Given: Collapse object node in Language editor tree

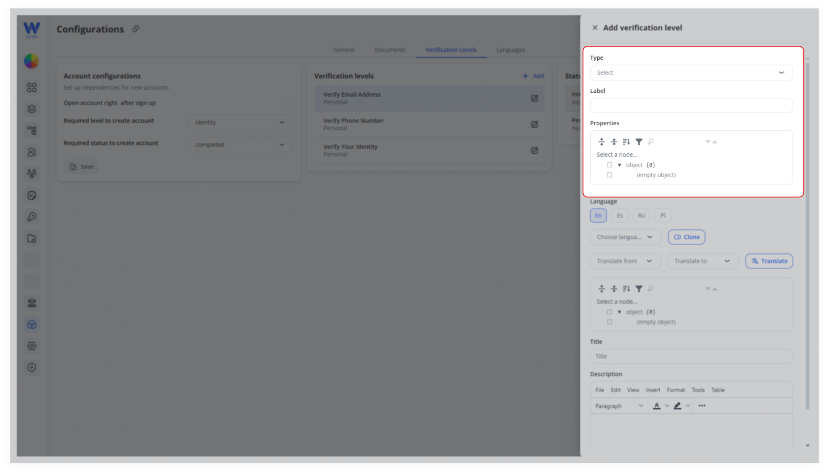Looking at the screenshot, I should tap(619, 312).
